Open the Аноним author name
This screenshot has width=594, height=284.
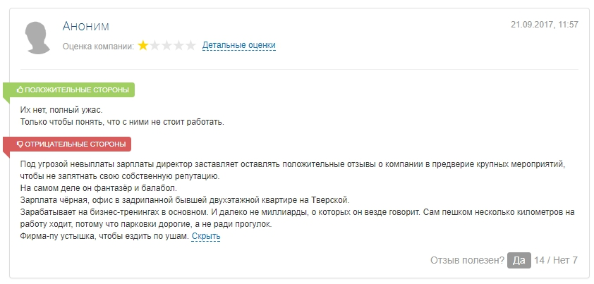pyautogui.click(x=85, y=26)
